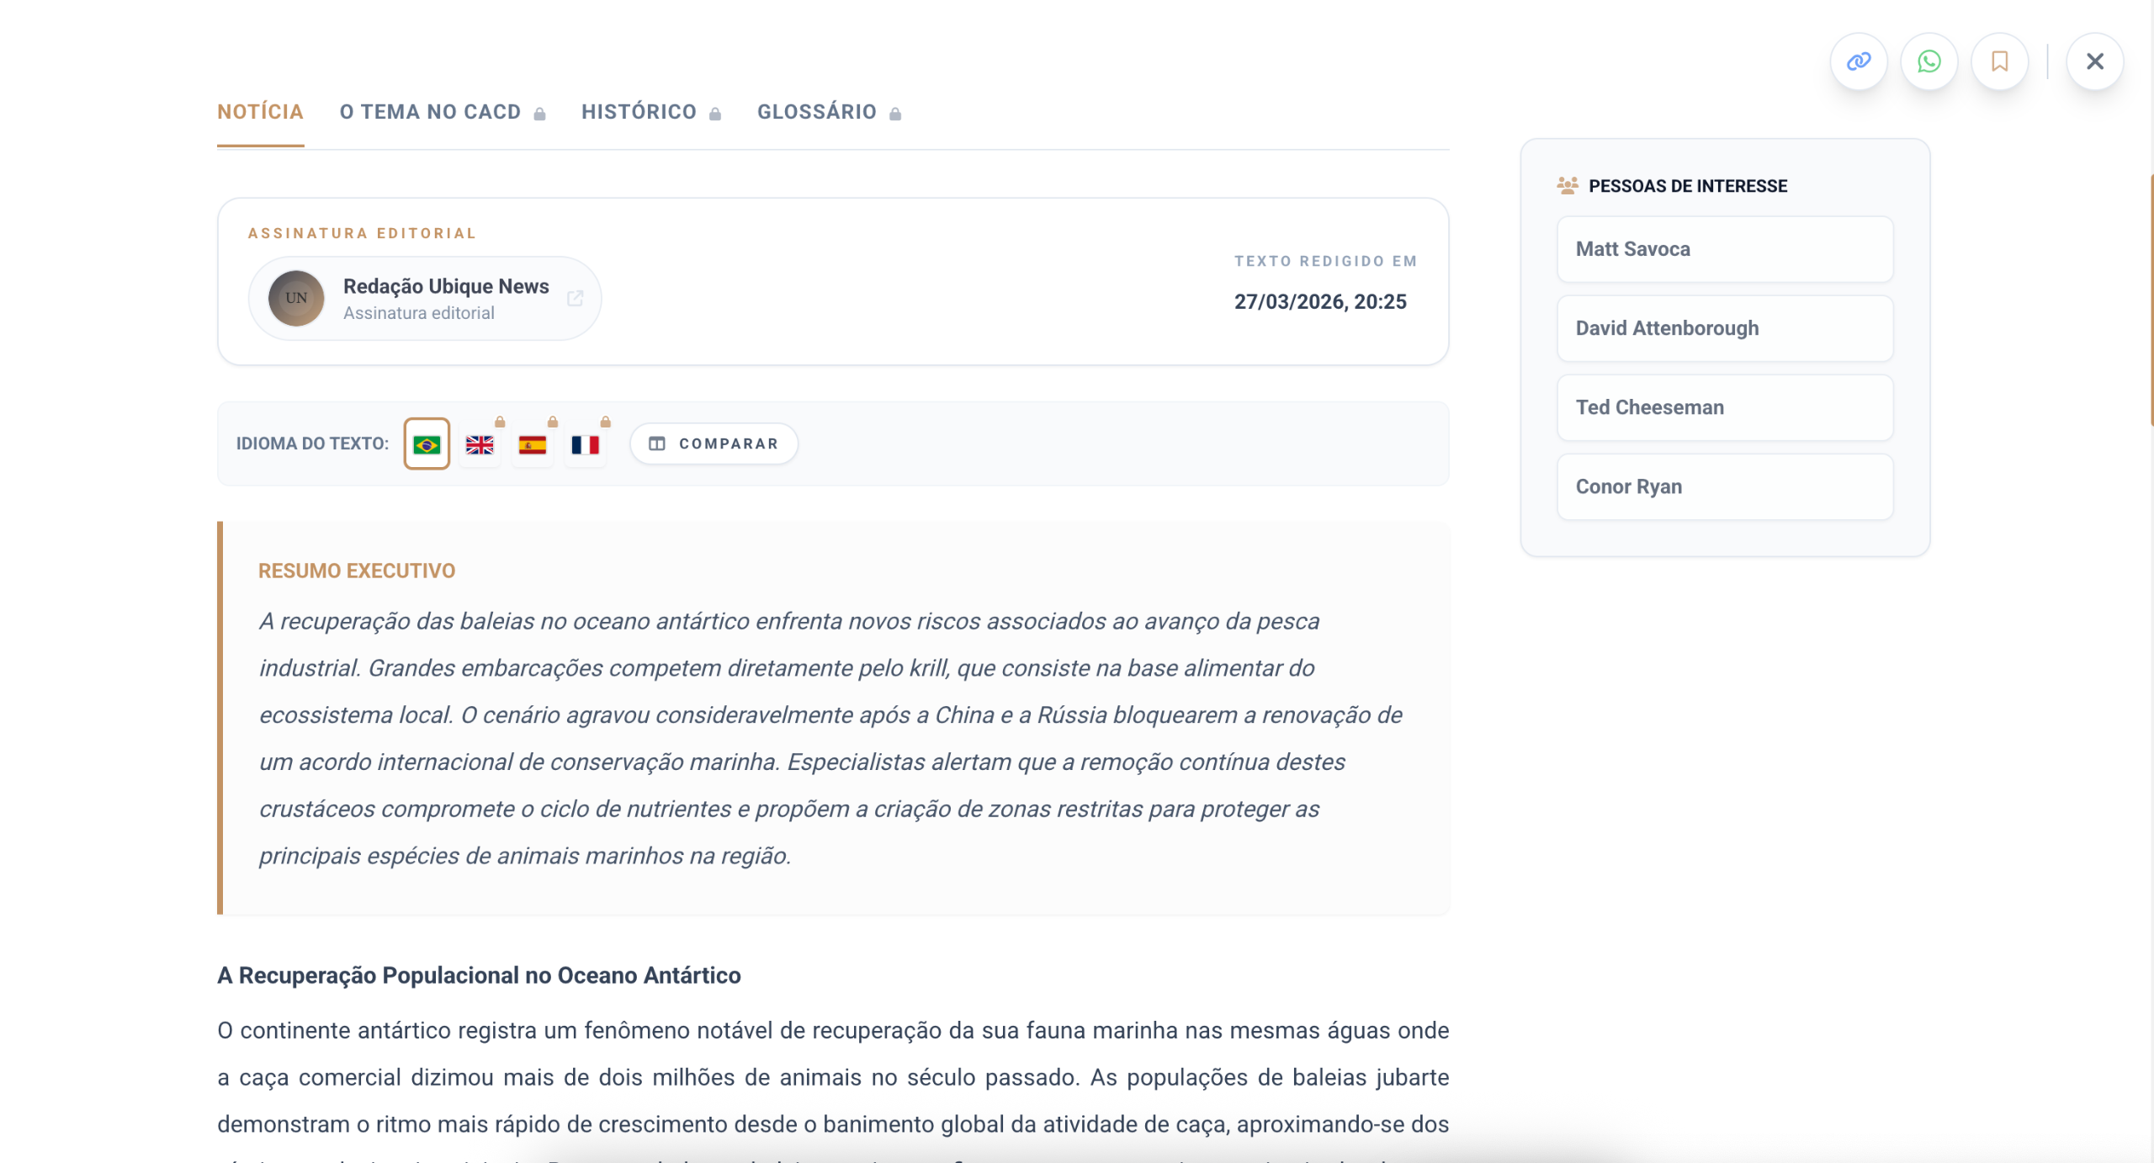2154x1163 pixels.
Task: Open Conor Ryan person card
Action: (x=1725, y=486)
